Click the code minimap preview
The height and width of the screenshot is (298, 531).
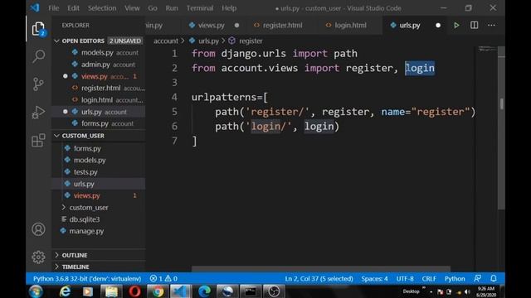click(487, 50)
